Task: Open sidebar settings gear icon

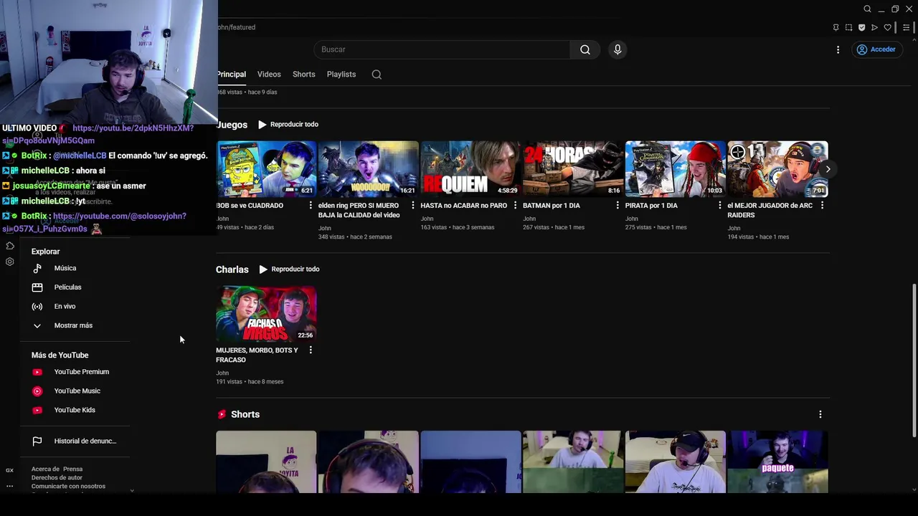Action: 10,262
